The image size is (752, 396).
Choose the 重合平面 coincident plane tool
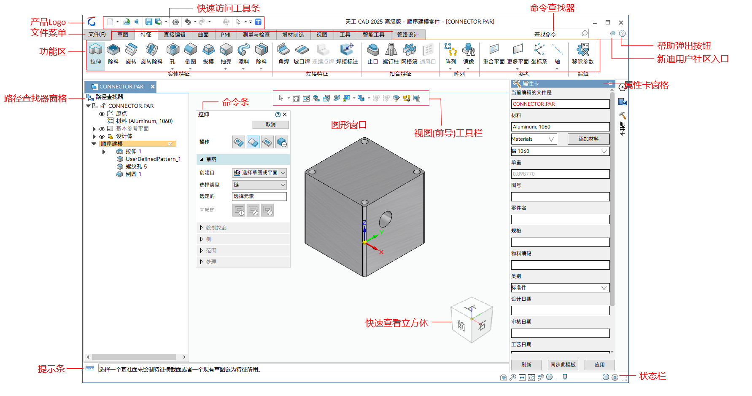[494, 54]
